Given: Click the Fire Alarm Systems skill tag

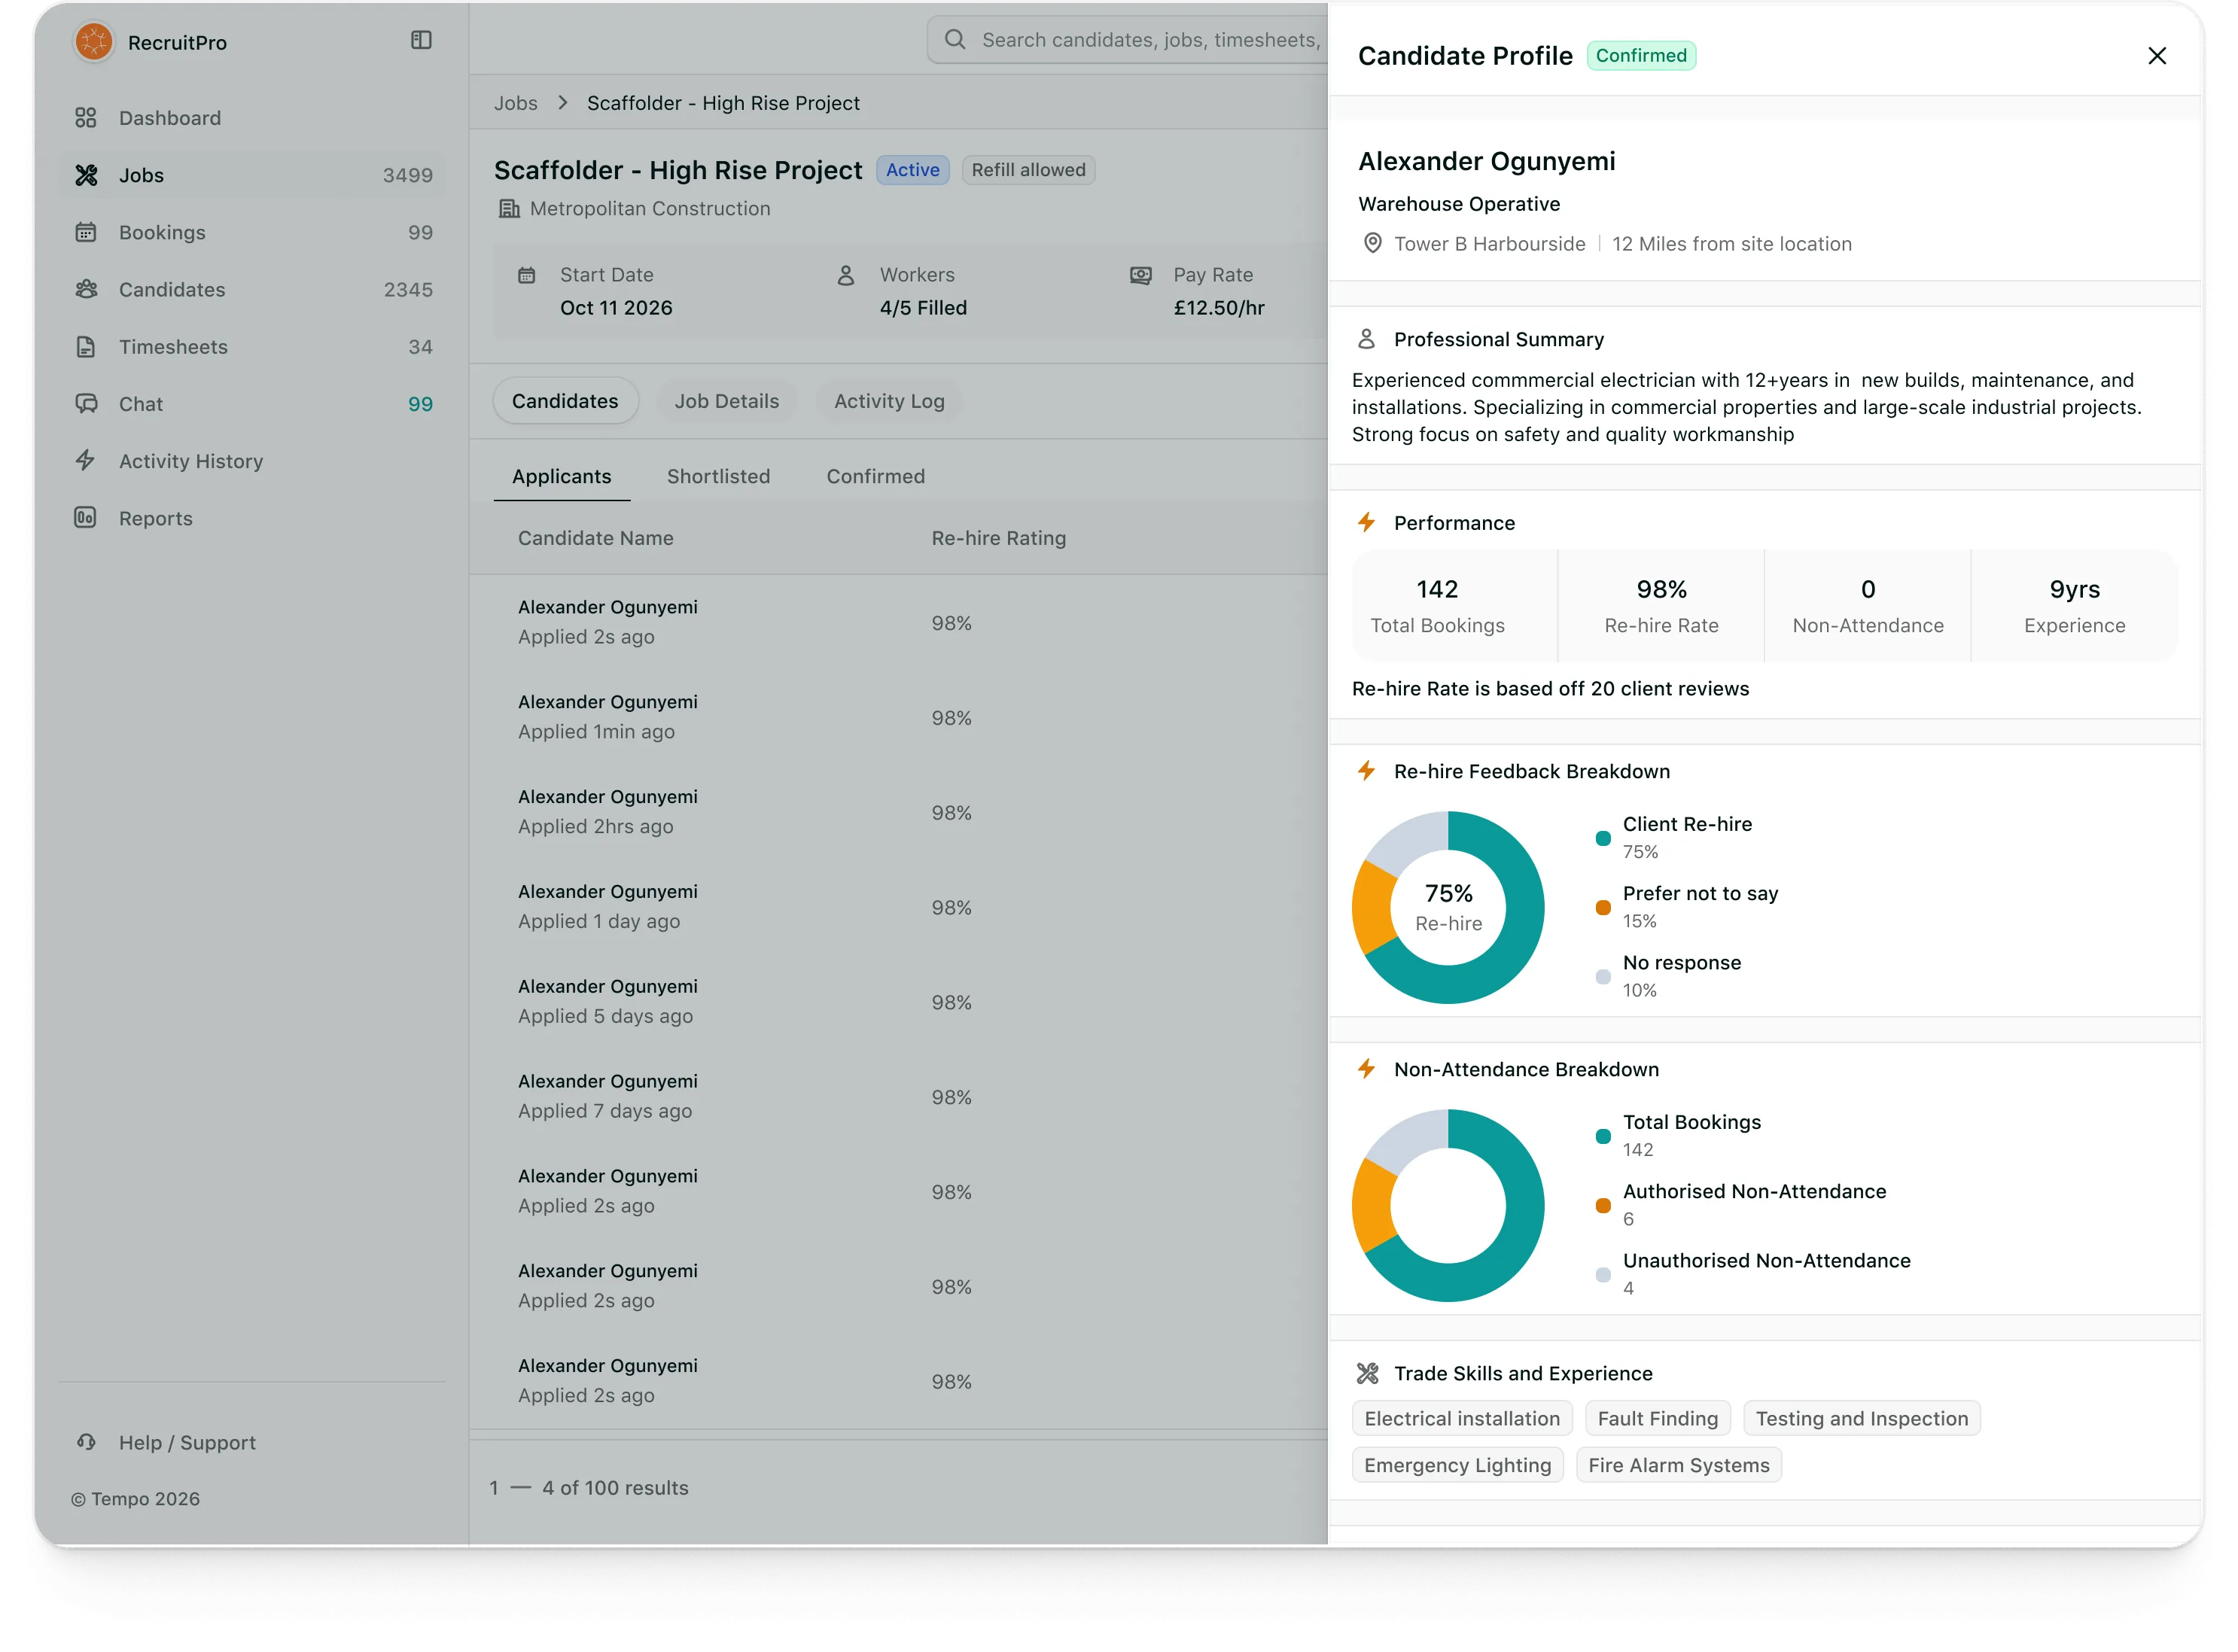Looking at the screenshot, I should click(x=1678, y=1465).
